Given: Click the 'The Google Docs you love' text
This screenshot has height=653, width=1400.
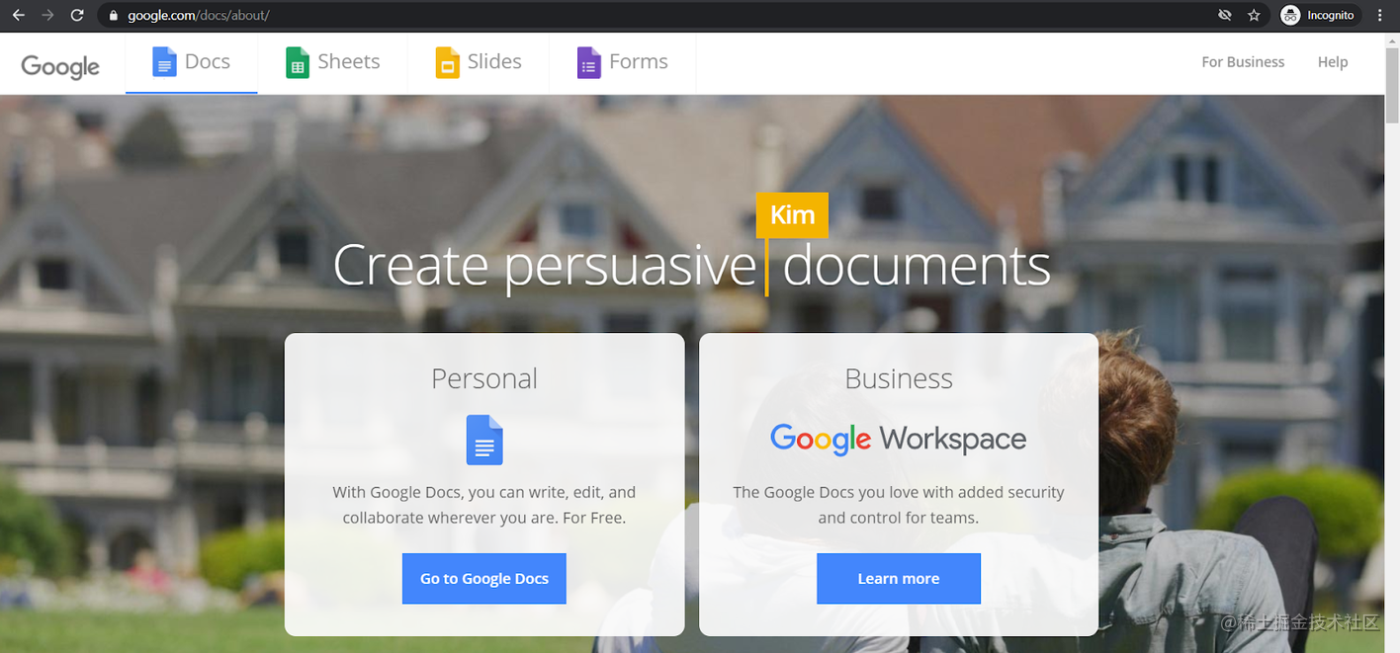Looking at the screenshot, I should tap(899, 505).
